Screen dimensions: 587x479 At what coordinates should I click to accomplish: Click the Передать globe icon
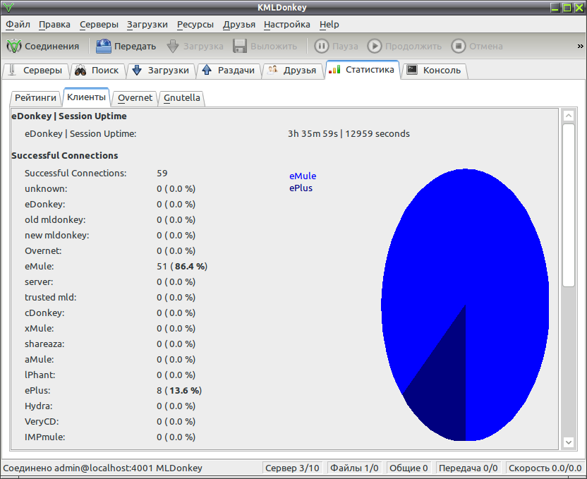pos(104,46)
